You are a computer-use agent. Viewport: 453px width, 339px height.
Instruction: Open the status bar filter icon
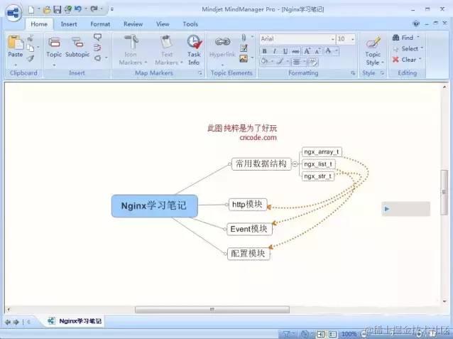tap(286, 334)
